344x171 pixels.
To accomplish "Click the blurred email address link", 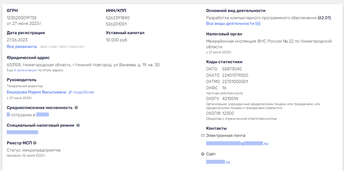I will pos(237,144).
